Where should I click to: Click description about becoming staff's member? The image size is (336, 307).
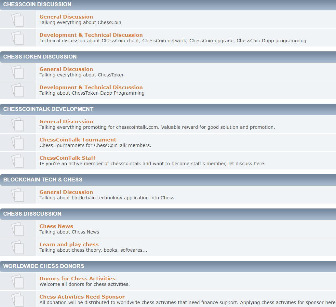pos(152,164)
